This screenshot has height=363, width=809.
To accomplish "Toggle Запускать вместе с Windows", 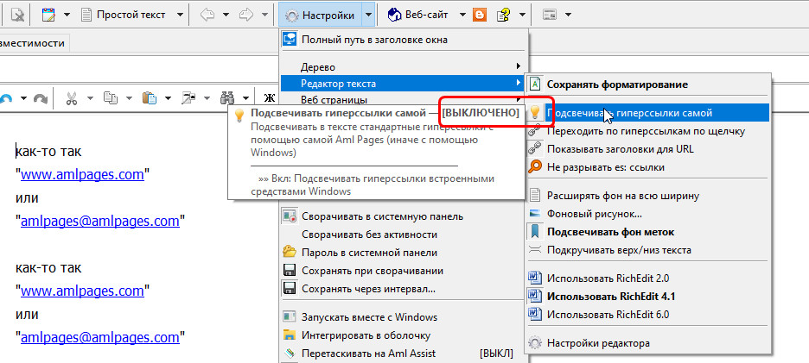I will click(x=404, y=317).
